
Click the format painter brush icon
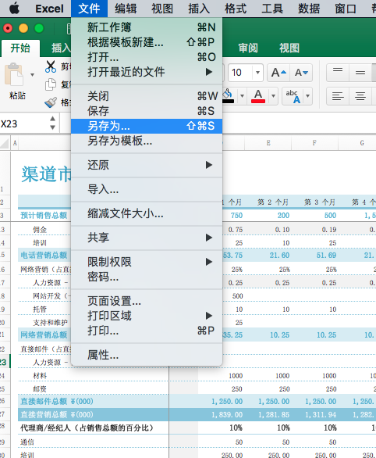tap(51, 102)
